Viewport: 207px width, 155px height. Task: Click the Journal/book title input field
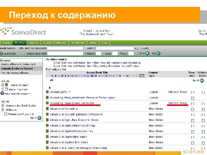coord(66,53)
